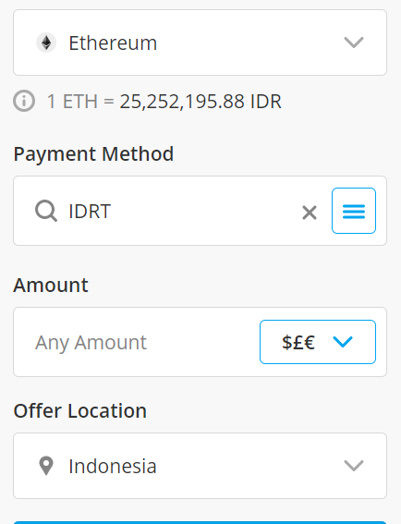This screenshot has height=524, width=401.
Task: Click the 25,252,195.88 IDR rate text
Action: coord(200,102)
